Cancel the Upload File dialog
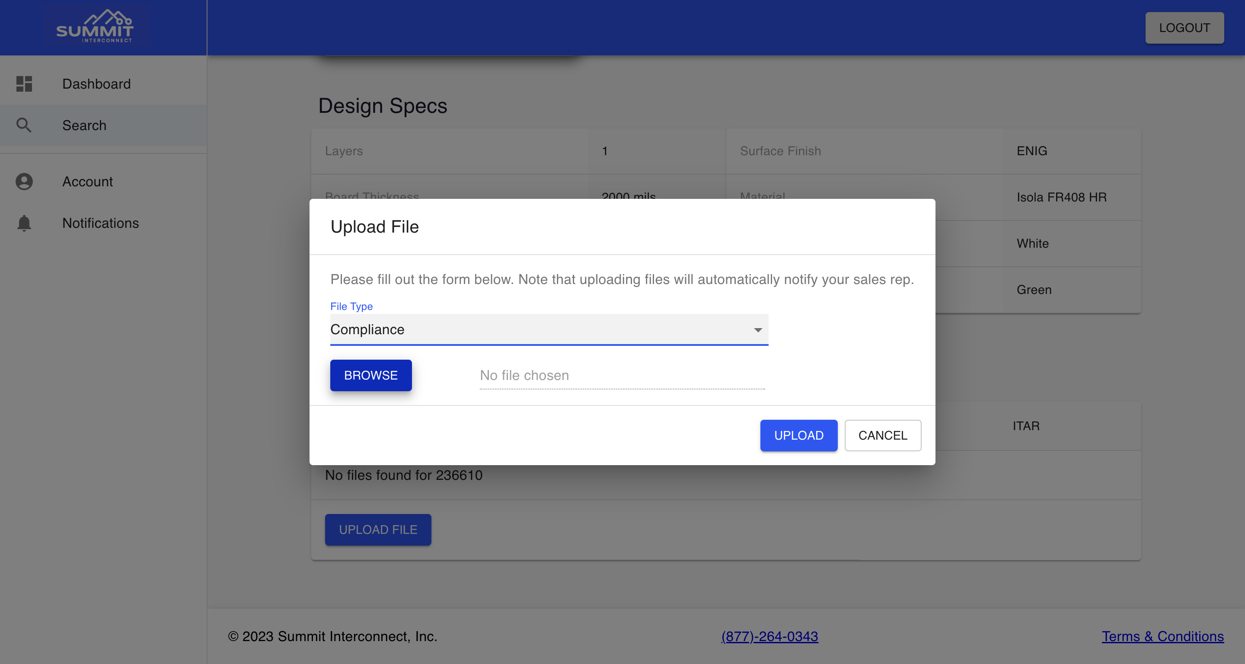The height and width of the screenshot is (664, 1245). (882, 435)
